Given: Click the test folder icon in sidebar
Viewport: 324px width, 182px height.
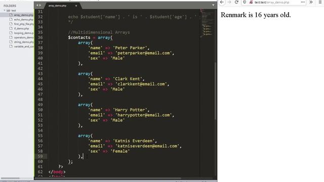Looking at the screenshot, I should point(8,10).
